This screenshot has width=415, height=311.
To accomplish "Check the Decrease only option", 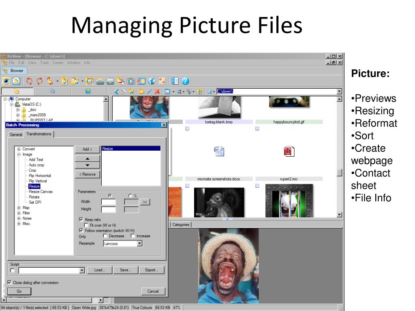I will click(x=105, y=236).
